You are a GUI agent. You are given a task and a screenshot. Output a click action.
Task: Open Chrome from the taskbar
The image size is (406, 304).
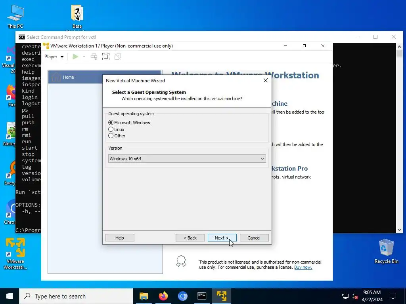[x=182, y=296]
